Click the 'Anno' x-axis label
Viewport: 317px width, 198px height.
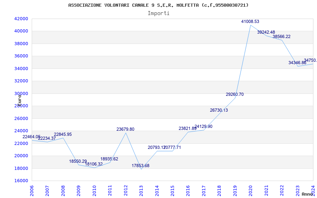click(307, 194)
